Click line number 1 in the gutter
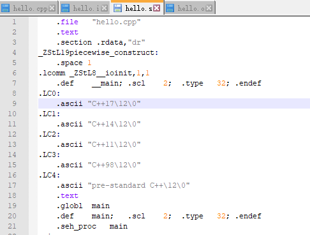310x235 pixels. (x=14, y=22)
